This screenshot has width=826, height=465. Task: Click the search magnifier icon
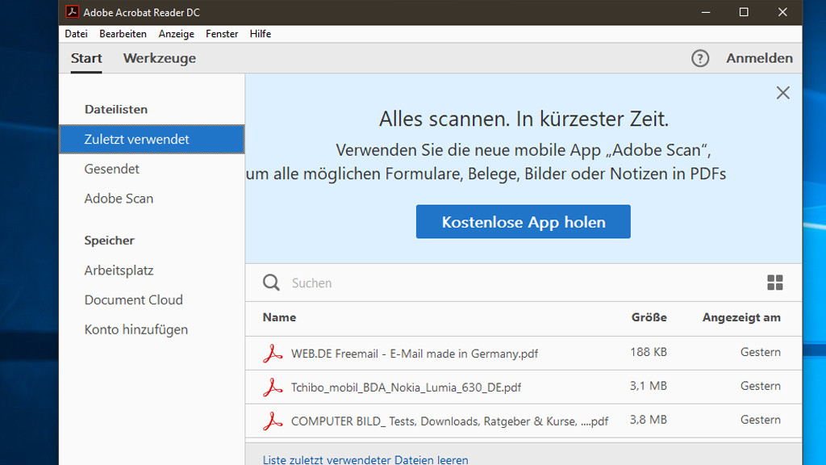tap(271, 283)
